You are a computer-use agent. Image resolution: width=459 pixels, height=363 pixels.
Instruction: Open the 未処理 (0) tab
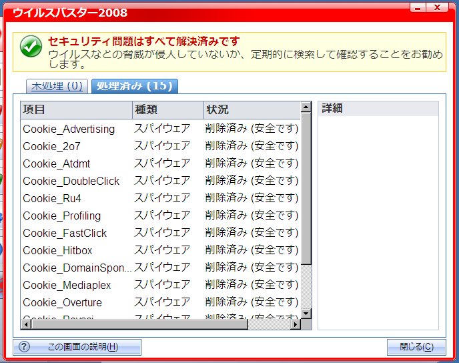pyautogui.click(x=57, y=86)
